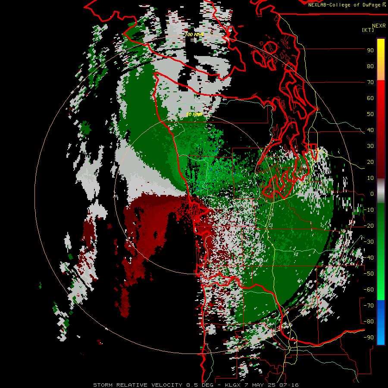The image size is (388, 388).
Task: Click the 60 value on the velocity scale
Action: (370, 98)
